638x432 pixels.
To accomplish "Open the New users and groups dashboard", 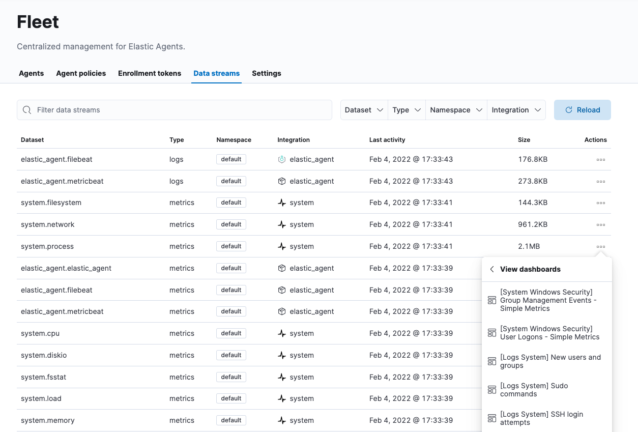I will click(x=550, y=361).
